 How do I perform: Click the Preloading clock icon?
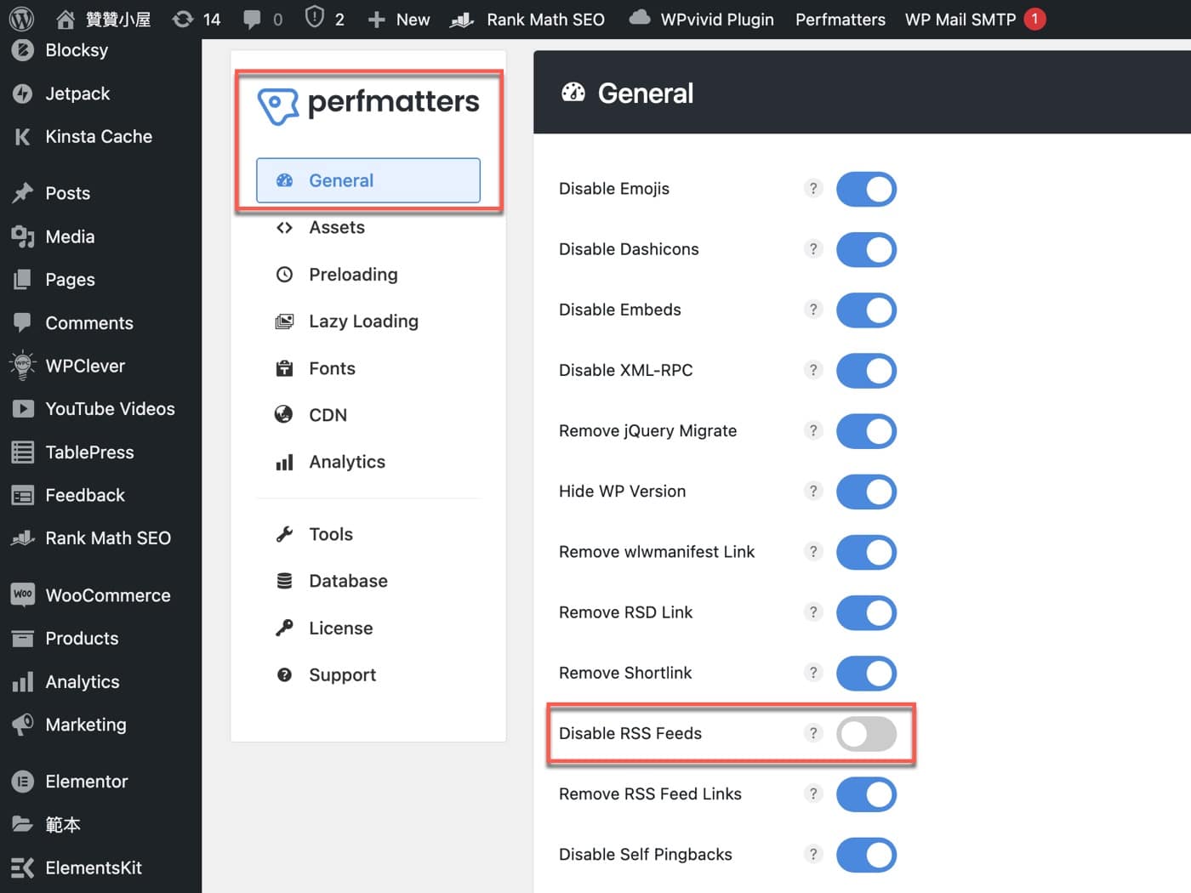pos(284,275)
